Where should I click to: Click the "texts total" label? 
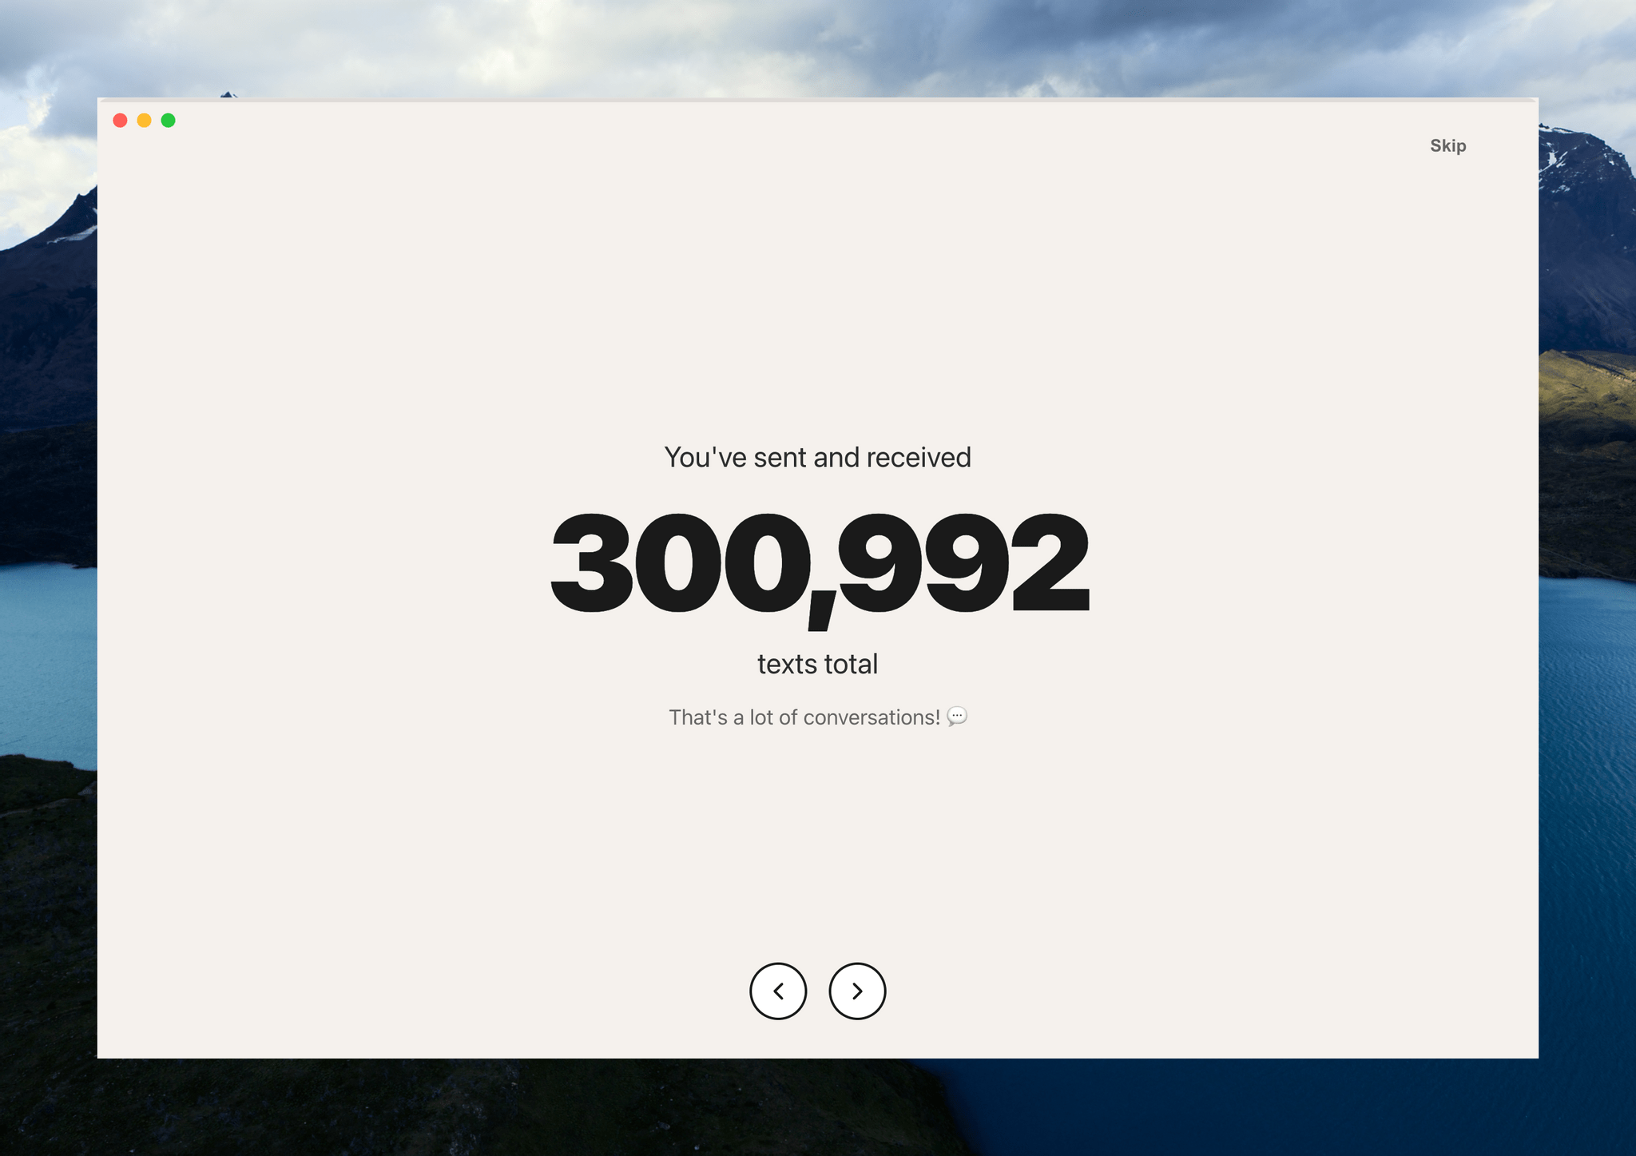[817, 664]
